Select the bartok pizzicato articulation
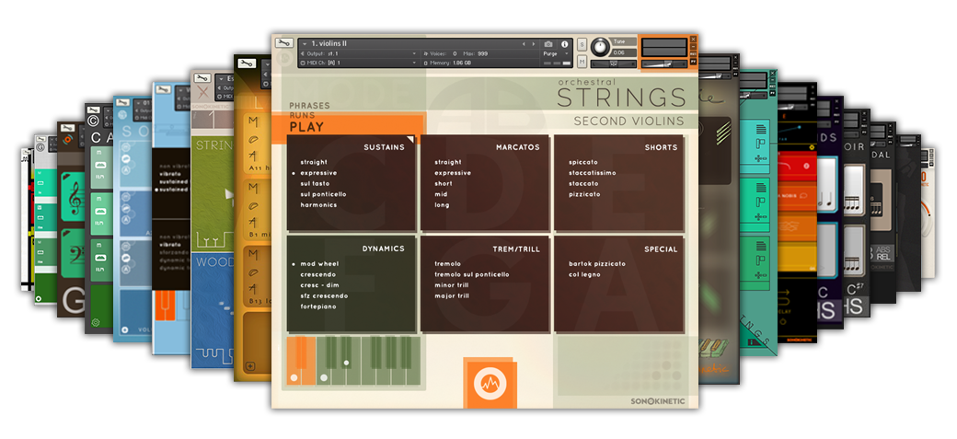957x439 pixels. 597,264
